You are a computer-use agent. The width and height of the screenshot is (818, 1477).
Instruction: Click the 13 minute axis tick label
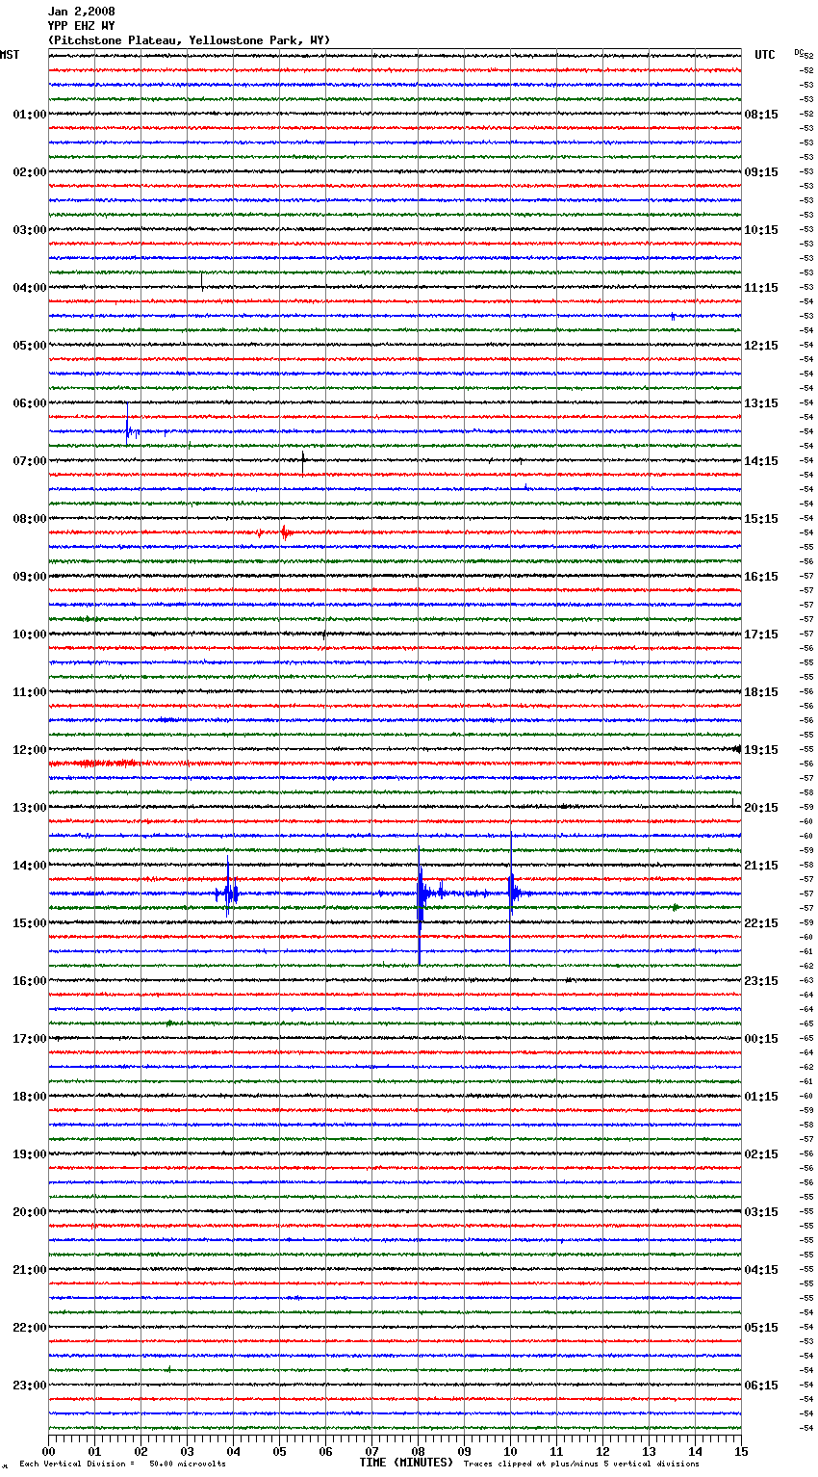[x=649, y=1451]
